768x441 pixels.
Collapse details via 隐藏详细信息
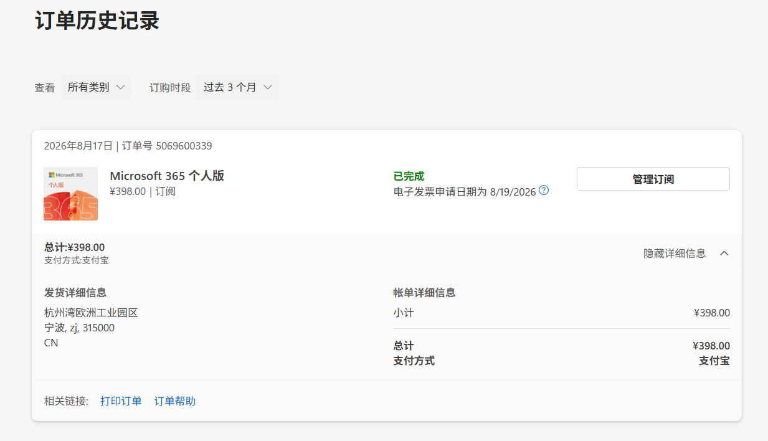(686, 254)
